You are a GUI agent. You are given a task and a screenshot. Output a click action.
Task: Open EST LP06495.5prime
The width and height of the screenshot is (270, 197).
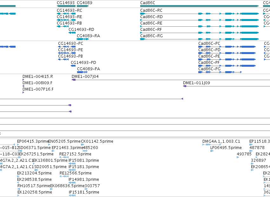(x=226, y=148)
